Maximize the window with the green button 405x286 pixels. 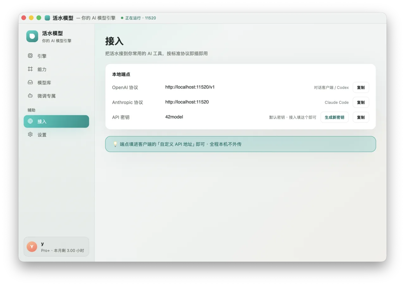(39, 18)
